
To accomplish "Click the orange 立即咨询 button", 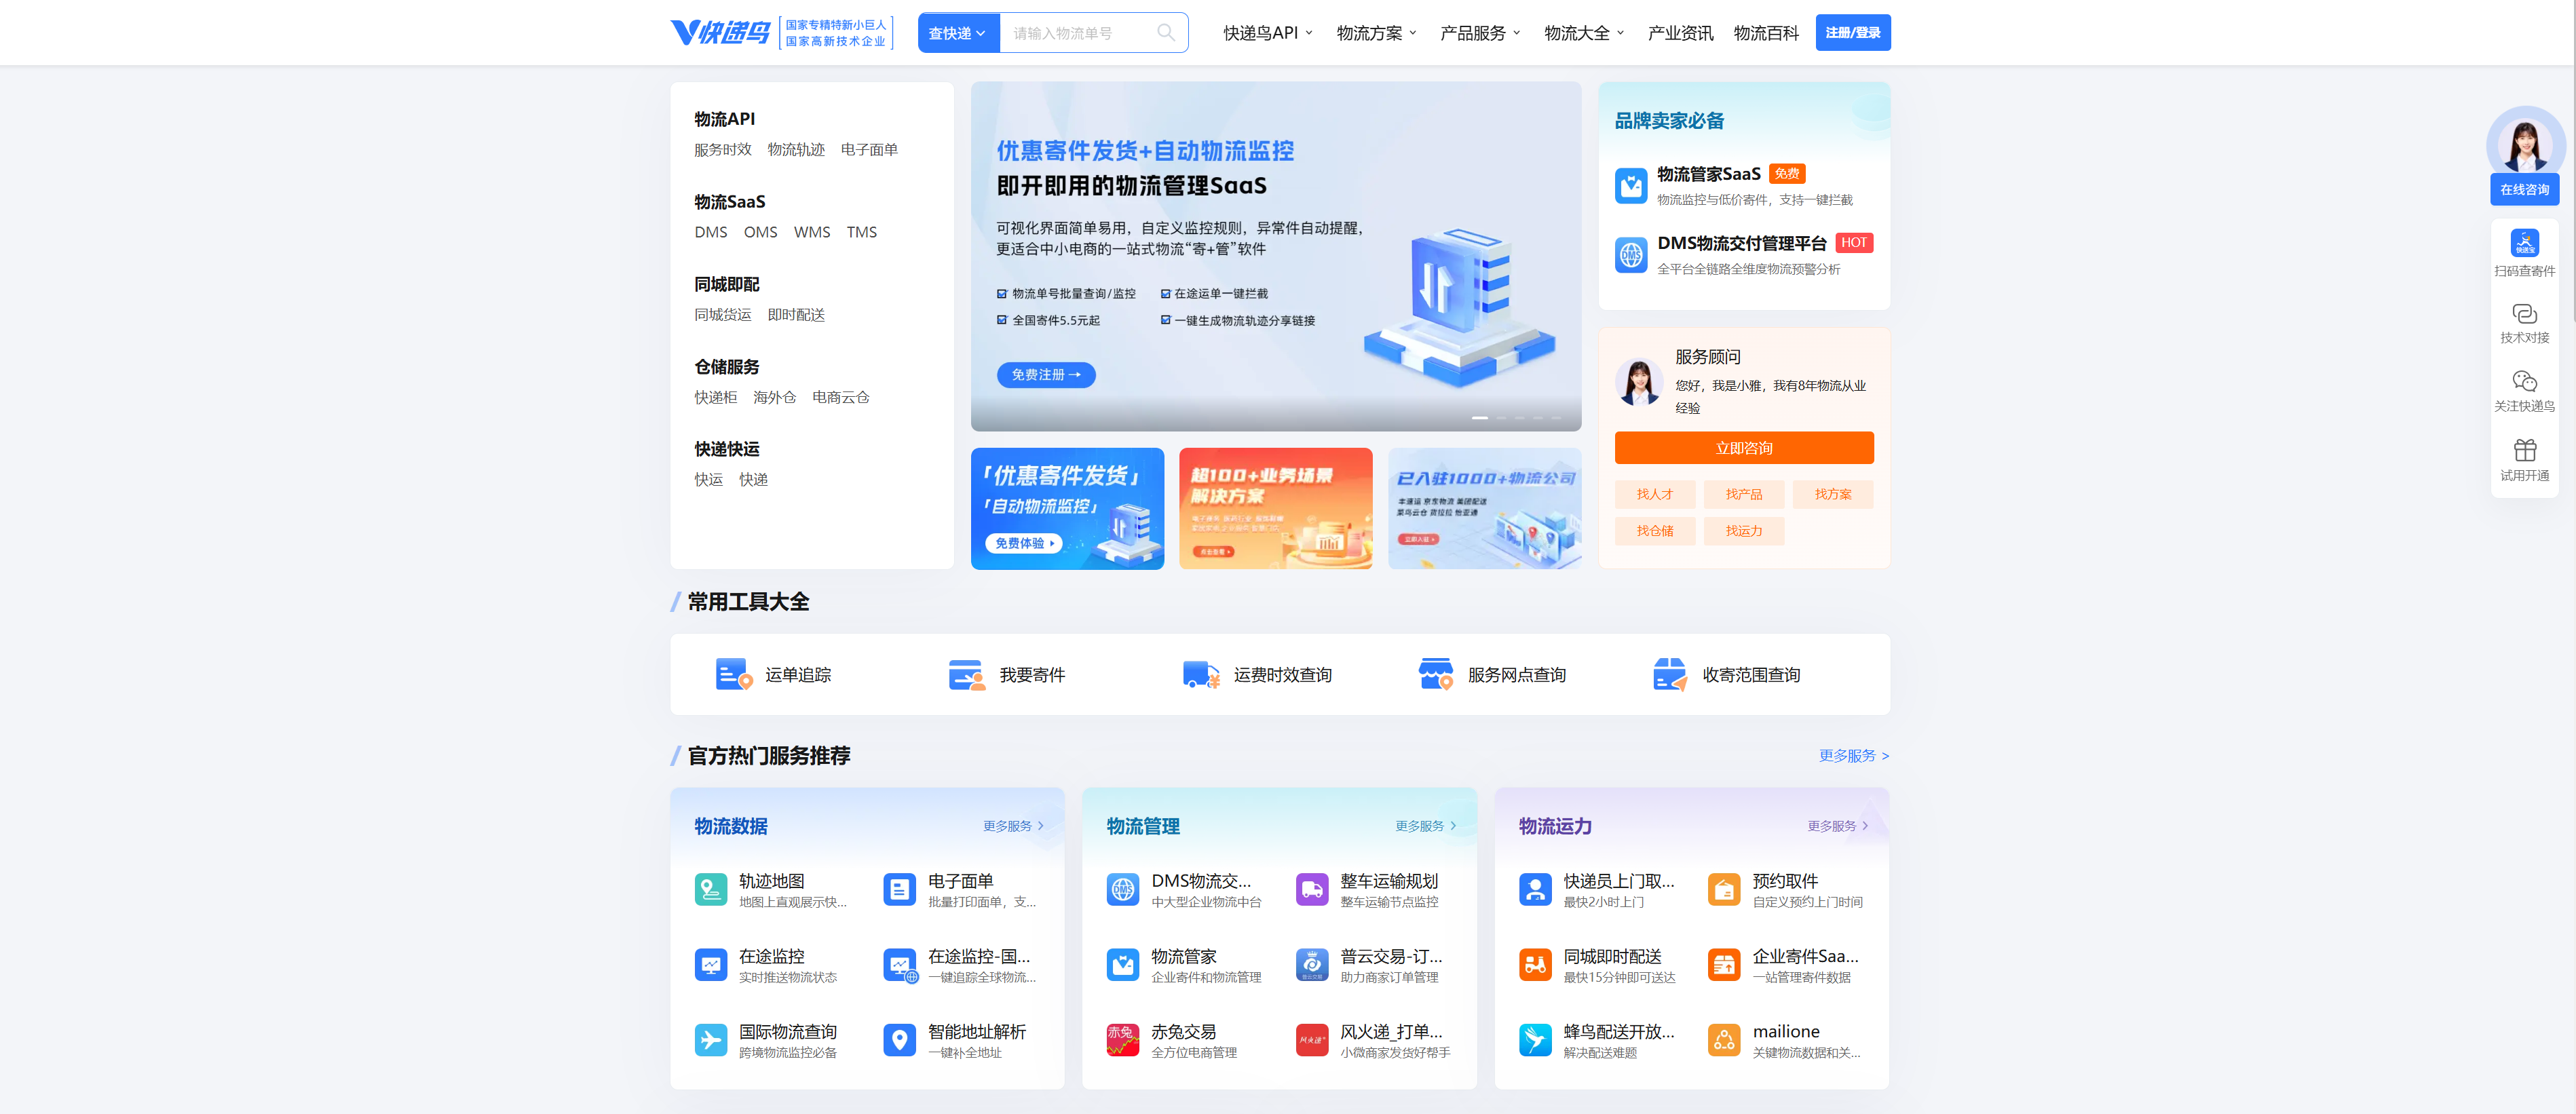I will pyautogui.click(x=1744, y=448).
